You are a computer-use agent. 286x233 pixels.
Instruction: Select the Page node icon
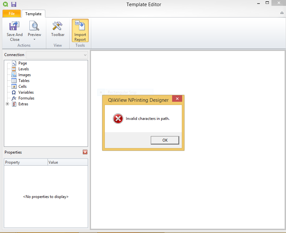(x=14, y=63)
